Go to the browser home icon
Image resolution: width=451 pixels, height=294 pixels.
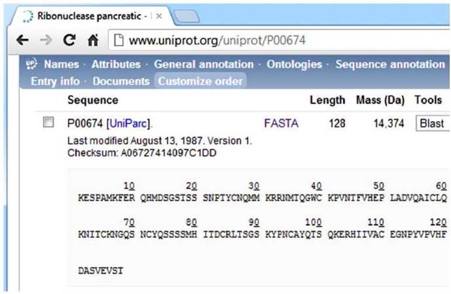93,40
